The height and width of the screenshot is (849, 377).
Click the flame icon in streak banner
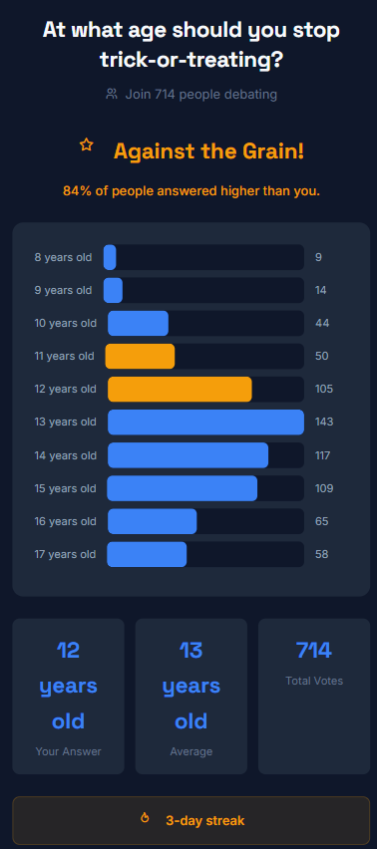145,817
